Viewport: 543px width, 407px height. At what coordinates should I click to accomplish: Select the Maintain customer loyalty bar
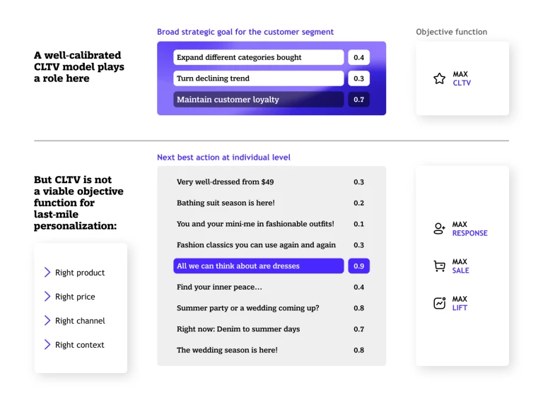click(258, 100)
